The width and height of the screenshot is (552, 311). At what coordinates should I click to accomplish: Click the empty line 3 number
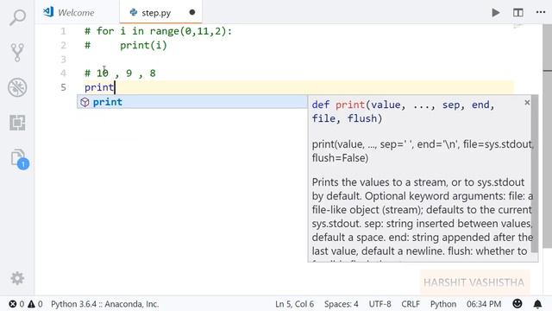pyautogui.click(x=63, y=60)
